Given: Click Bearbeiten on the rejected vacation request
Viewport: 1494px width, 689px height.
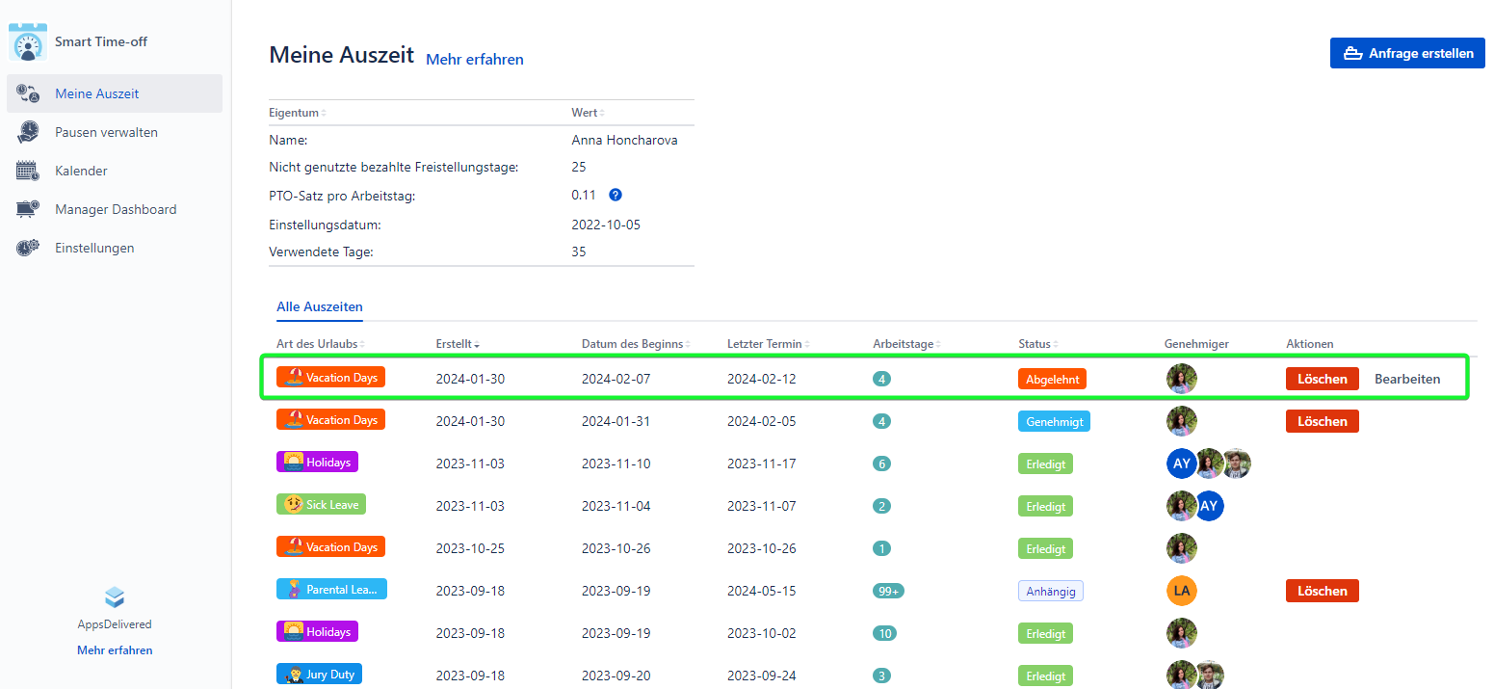Looking at the screenshot, I should pos(1407,379).
